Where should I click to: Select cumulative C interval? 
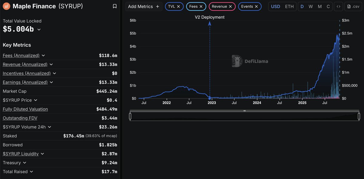click(328, 6)
